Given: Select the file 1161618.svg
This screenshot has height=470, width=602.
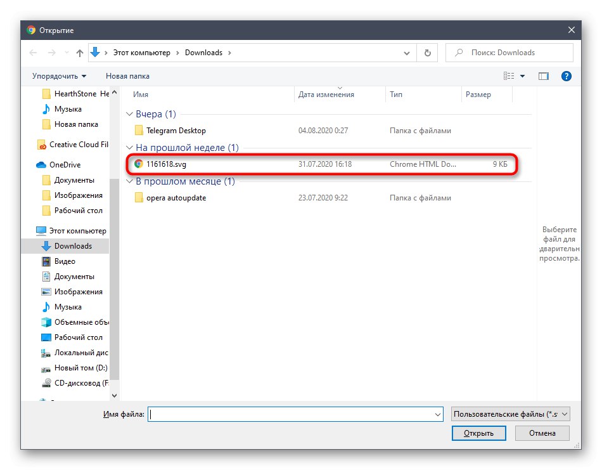Looking at the screenshot, I should [321, 164].
